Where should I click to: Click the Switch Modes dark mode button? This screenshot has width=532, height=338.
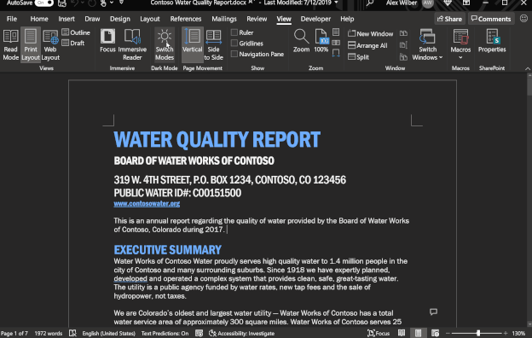tap(165, 45)
